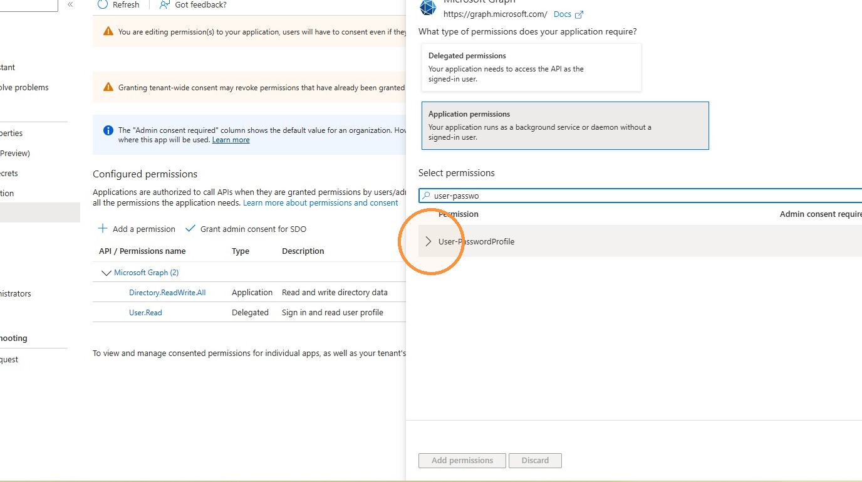862x482 pixels.
Task: Click the Sign in and read user profile description
Action: pos(333,313)
